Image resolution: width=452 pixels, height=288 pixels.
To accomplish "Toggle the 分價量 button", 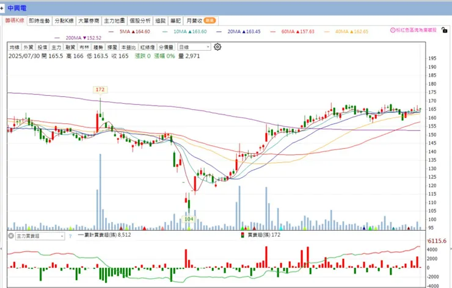I will [x=166, y=47].
